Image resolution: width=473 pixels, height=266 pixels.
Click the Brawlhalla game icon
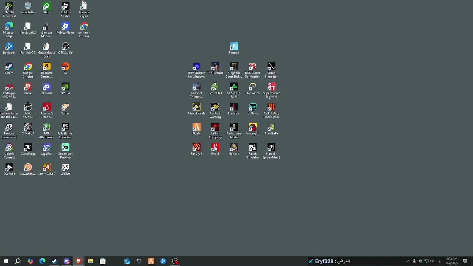(271, 129)
